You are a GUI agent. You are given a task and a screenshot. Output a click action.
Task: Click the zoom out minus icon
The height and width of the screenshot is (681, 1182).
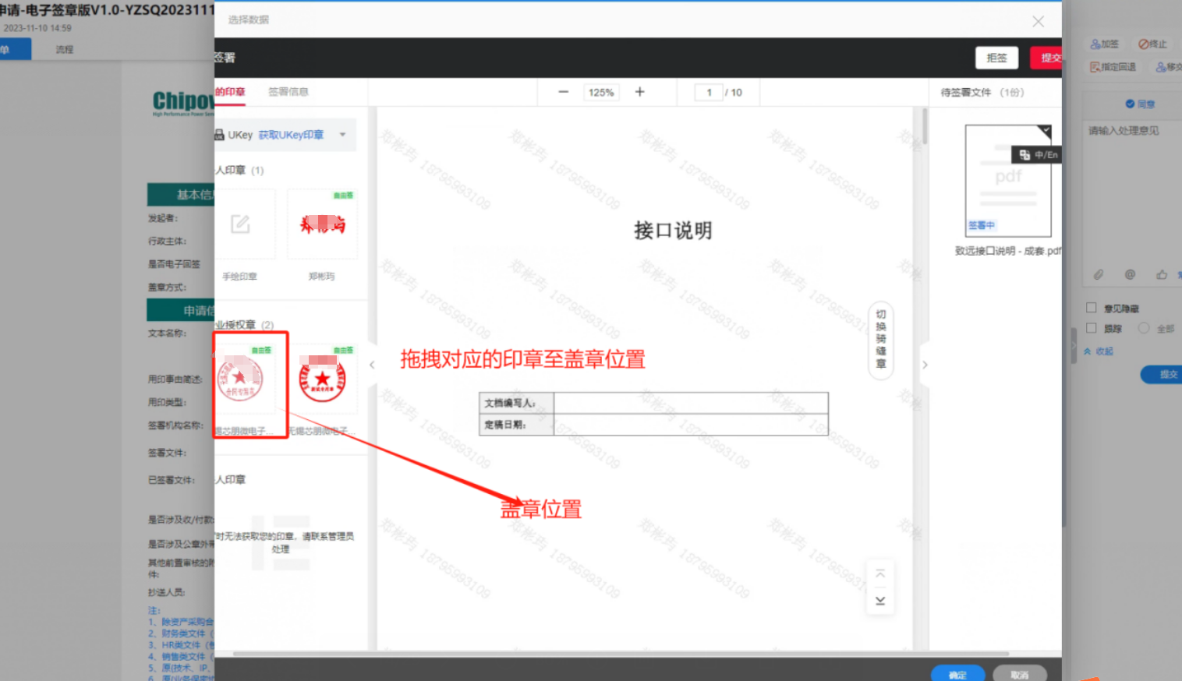coord(563,92)
